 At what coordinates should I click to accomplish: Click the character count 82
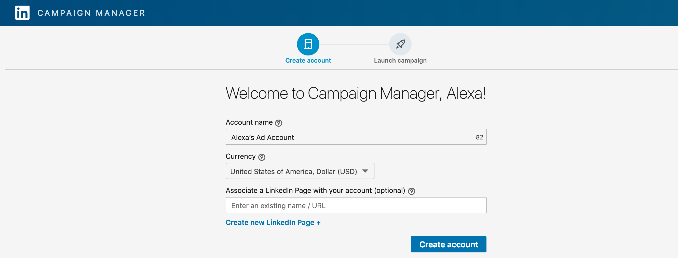[x=479, y=137]
